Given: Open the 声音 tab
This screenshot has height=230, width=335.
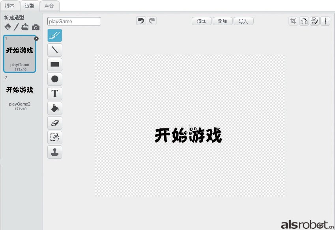Looking at the screenshot, I should [x=49, y=6].
